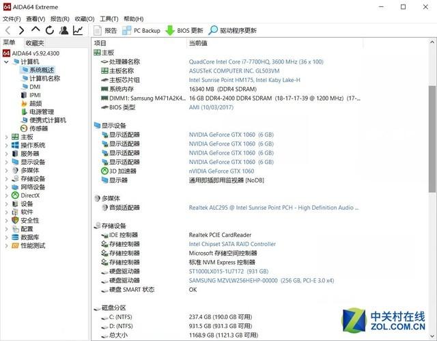Expand the 服务器 tree node
Screen dimensions: 437x341
click(x=6, y=154)
